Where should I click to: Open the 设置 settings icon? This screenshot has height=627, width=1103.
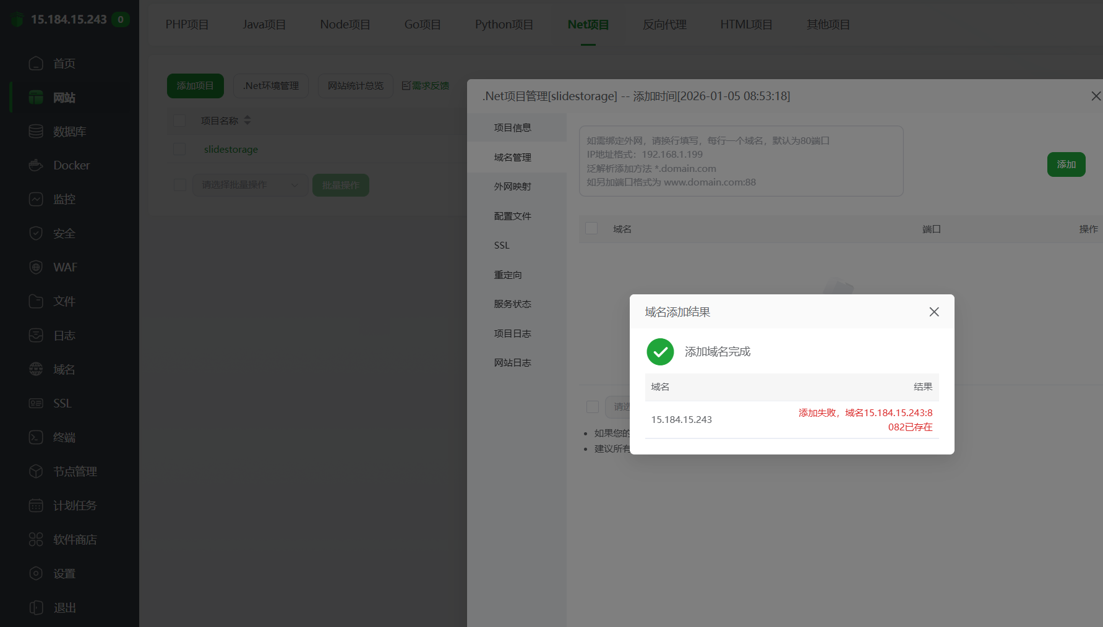point(36,573)
